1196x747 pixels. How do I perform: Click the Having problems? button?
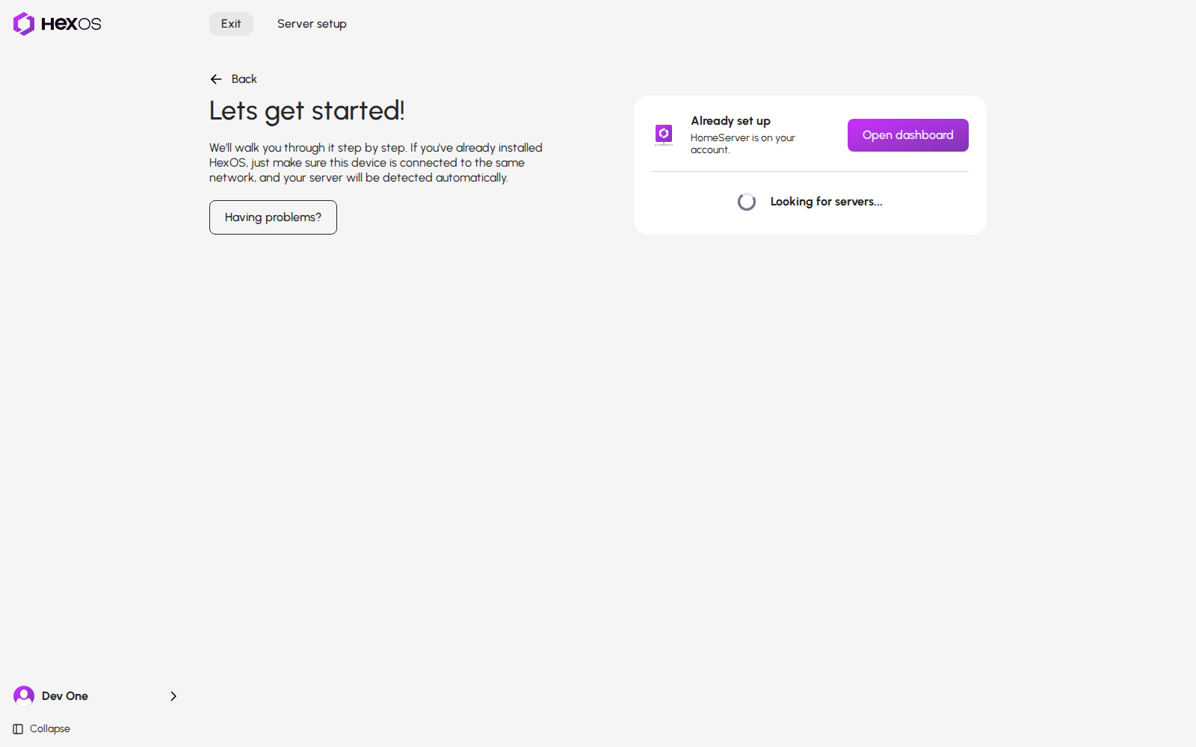[x=273, y=217]
